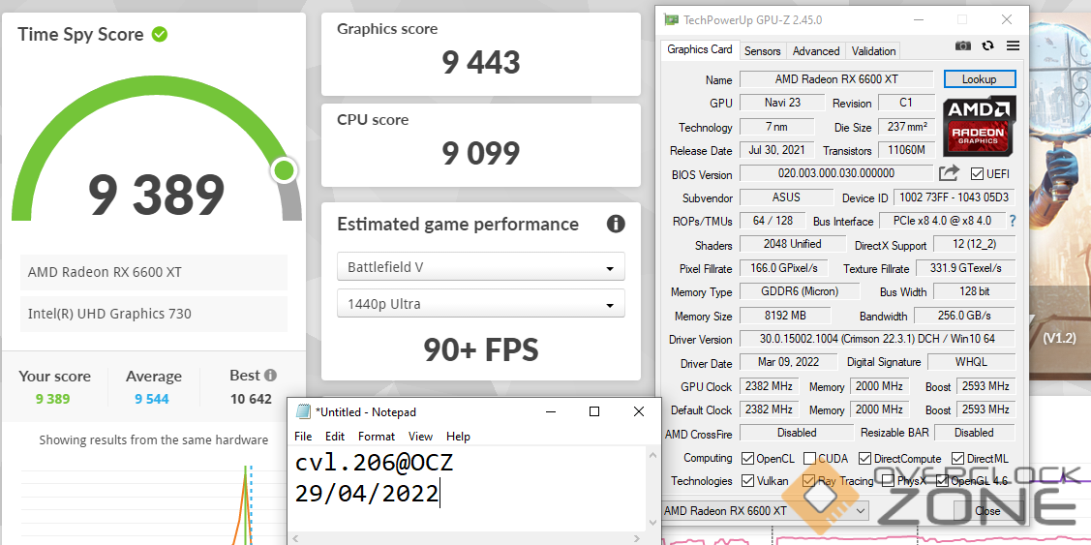Toggle the OpenCL checkbox
Image resolution: width=1091 pixels, height=545 pixels.
click(747, 459)
